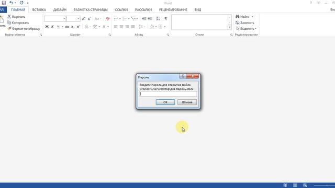
Task: Toggle subscript x₂ formatting
Action: click(73, 27)
